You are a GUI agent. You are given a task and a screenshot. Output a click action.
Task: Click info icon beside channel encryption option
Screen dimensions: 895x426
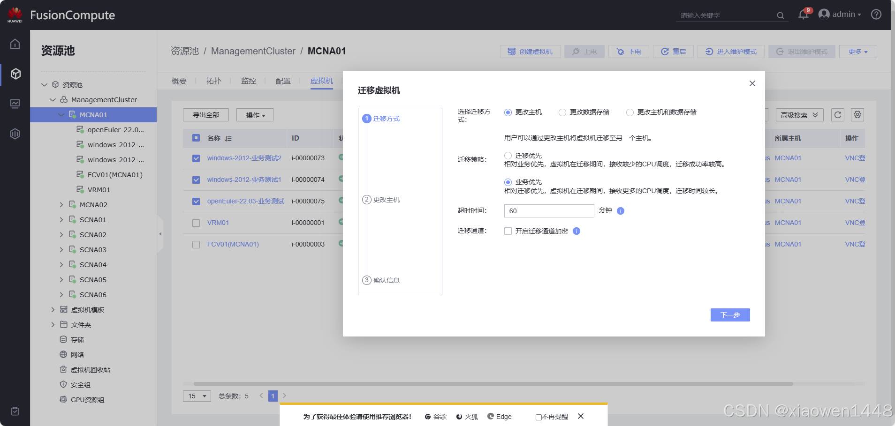point(576,231)
